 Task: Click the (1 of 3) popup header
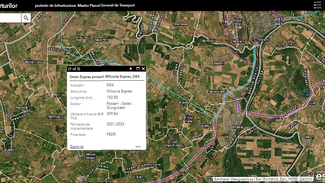point(74,69)
